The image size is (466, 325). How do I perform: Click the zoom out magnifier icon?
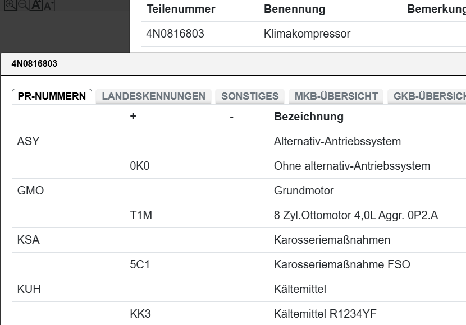[x=22, y=4]
